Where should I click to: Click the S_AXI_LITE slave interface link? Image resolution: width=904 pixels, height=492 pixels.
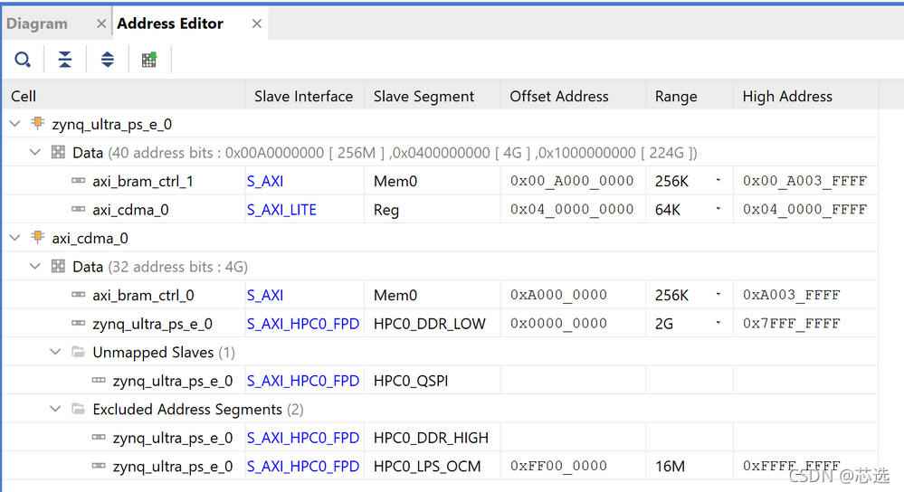pyautogui.click(x=281, y=210)
